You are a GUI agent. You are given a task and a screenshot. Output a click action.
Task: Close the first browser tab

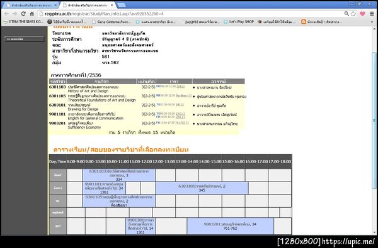coord(55,5)
